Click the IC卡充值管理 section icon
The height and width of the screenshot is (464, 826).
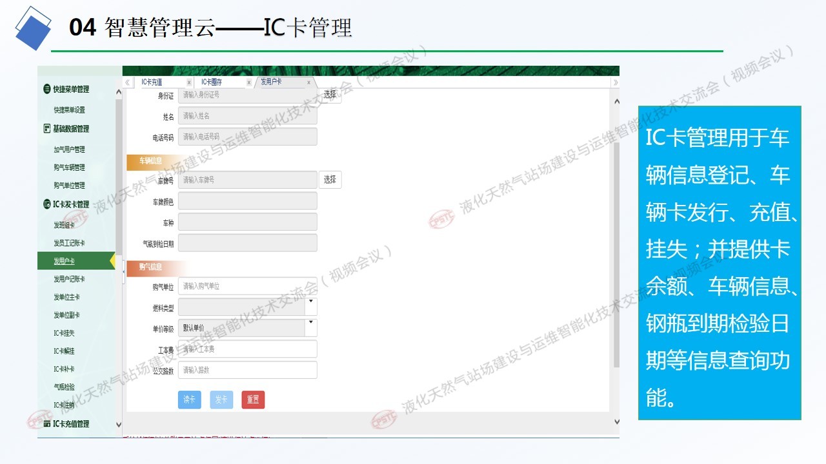pyautogui.click(x=47, y=423)
